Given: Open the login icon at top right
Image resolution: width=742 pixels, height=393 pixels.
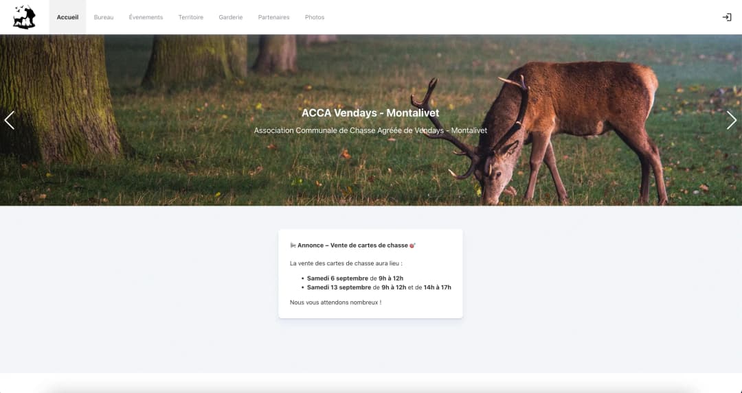Looking at the screenshot, I should [x=727, y=17].
